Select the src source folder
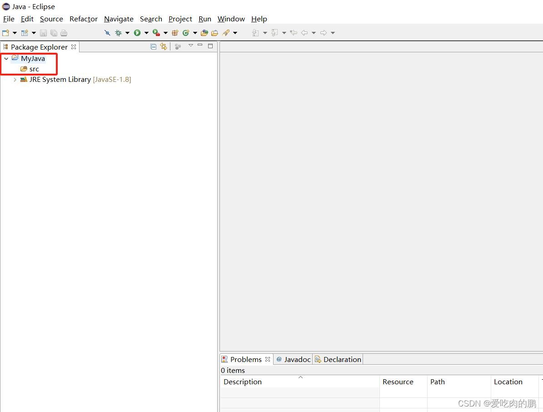 point(34,69)
